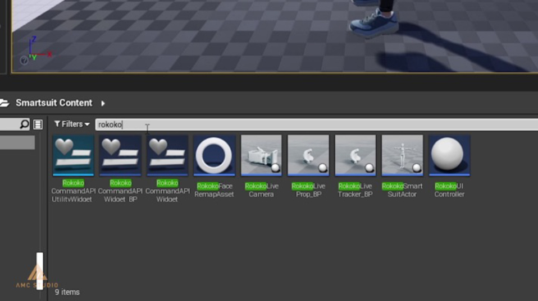Image resolution: width=538 pixels, height=301 pixels.
Task: Select the RokokoCommandAPIUtilityWidget asset thumbnail
Action: point(73,155)
